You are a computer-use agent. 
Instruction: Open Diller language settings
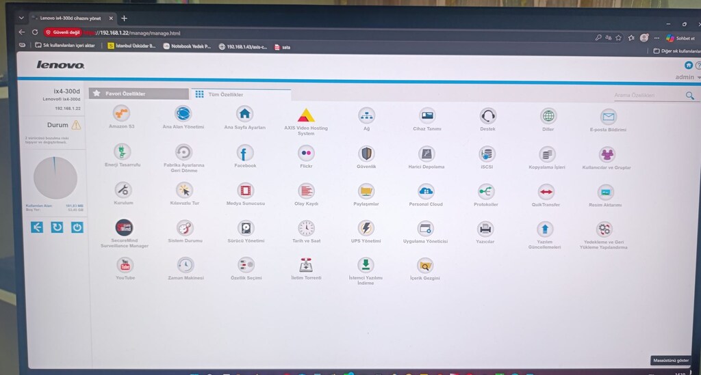click(x=548, y=116)
